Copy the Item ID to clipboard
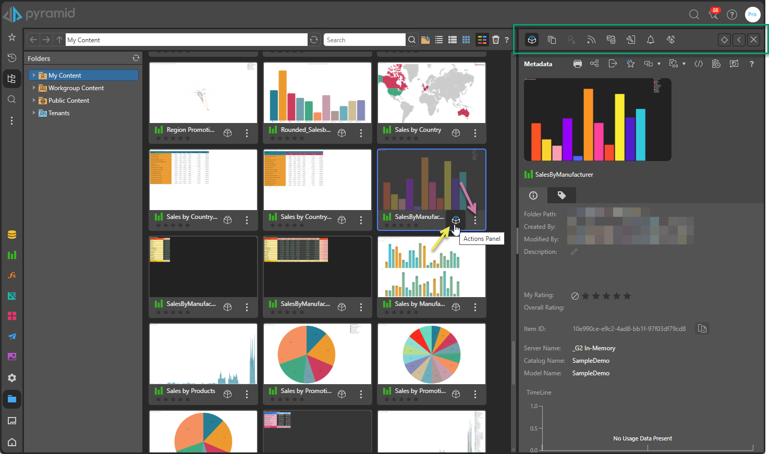Image resolution: width=769 pixels, height=454 pixels. (x=702, y=328)
